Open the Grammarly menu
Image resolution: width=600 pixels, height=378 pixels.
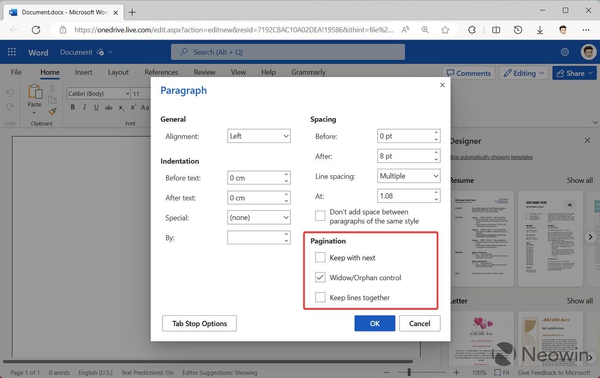[308, 72]
